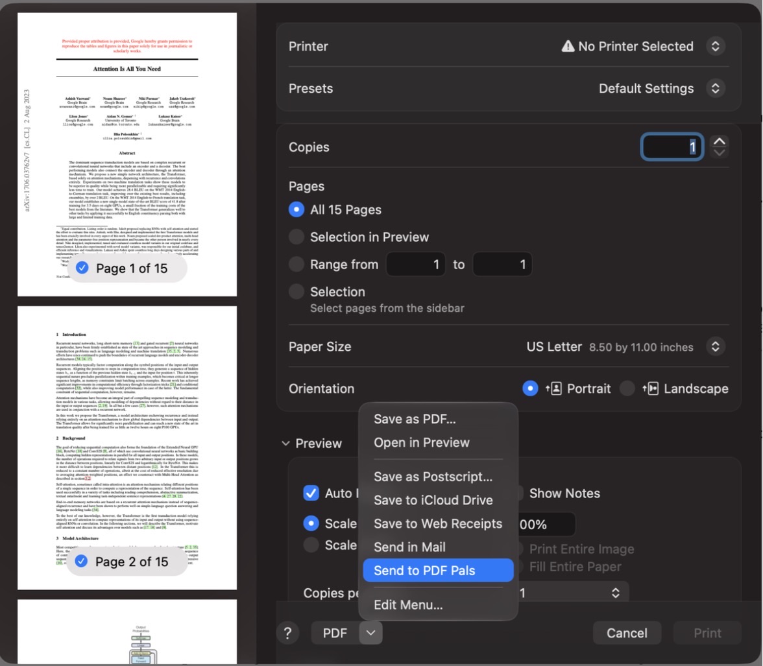Choose the Selection from sidebar radio option
The width and height of the screenshot is (763, 666).
297,291
